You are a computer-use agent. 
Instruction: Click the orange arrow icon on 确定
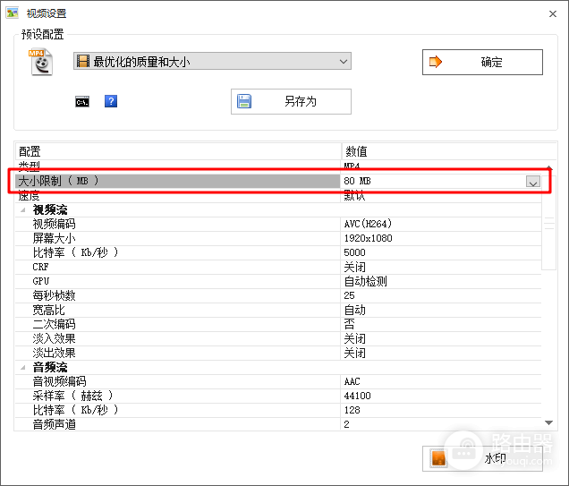pyautogui.click(x=435, y=62)
